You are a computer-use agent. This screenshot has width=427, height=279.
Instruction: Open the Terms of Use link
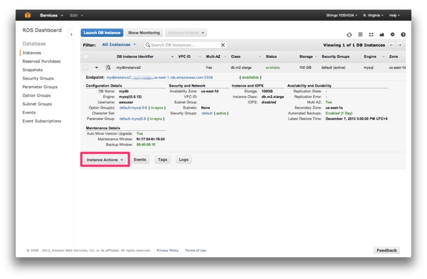(x=195, y=250)
